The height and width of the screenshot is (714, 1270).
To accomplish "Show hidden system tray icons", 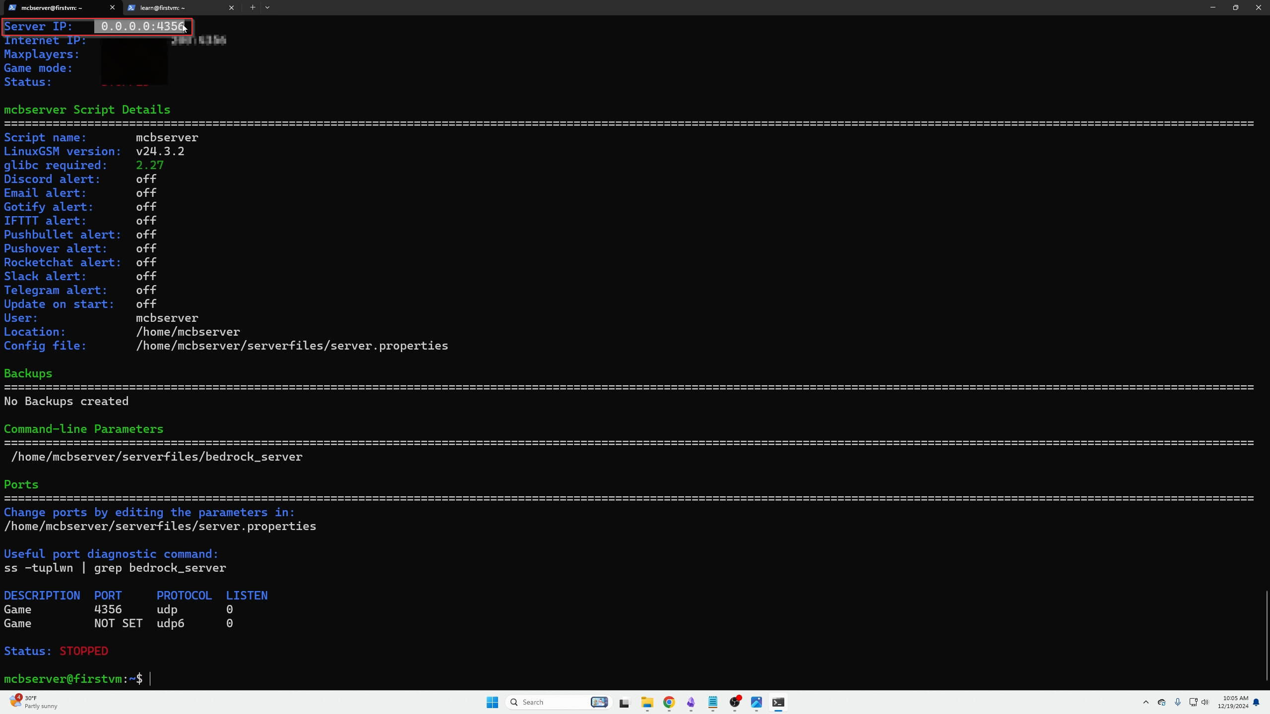I will tap(1145, 702).
